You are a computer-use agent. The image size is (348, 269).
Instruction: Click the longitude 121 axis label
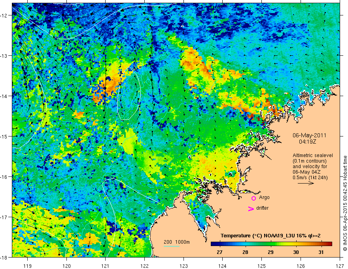[106, 266]
